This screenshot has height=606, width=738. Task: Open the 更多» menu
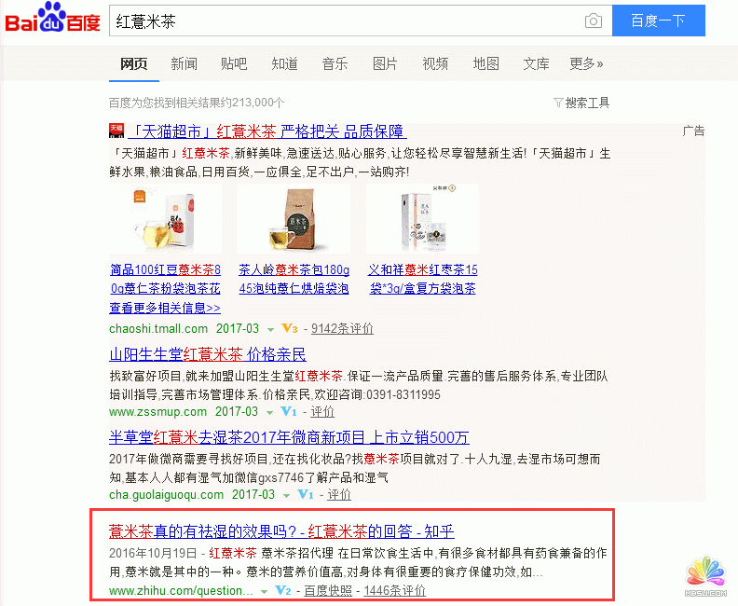[x=586, y=63]
